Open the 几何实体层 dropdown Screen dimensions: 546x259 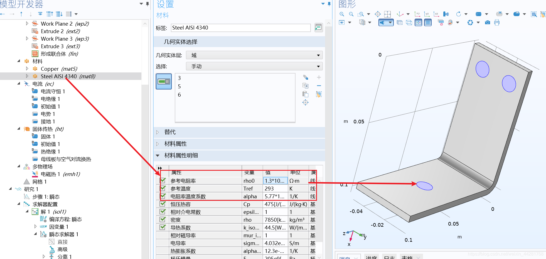[254, 55]
